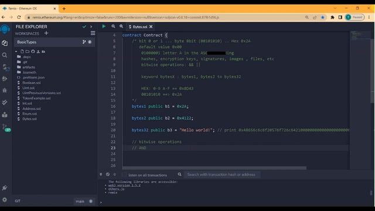This screenshot has height=211, width=375.
Task: Open the web3 version 1.5.2 link
Action: pos(124,185)
